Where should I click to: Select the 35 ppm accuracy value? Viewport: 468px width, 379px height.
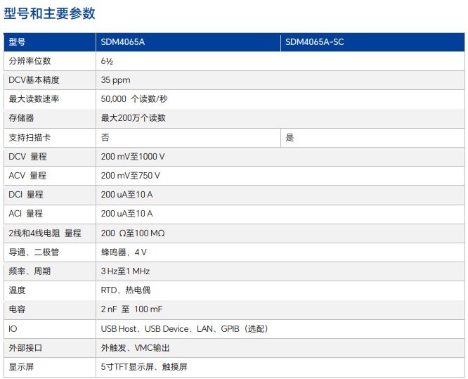click(115, 80)
